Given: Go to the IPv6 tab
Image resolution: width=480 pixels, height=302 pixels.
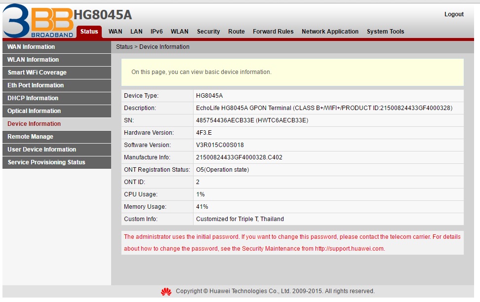Looking at the screenshot, I should coord(157,32).
